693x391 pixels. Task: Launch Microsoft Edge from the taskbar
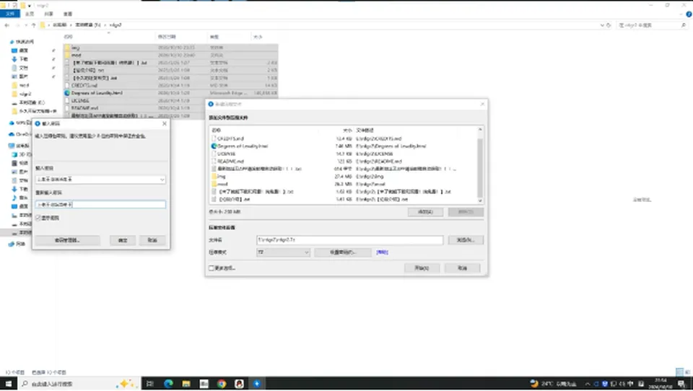coord(168,384)
